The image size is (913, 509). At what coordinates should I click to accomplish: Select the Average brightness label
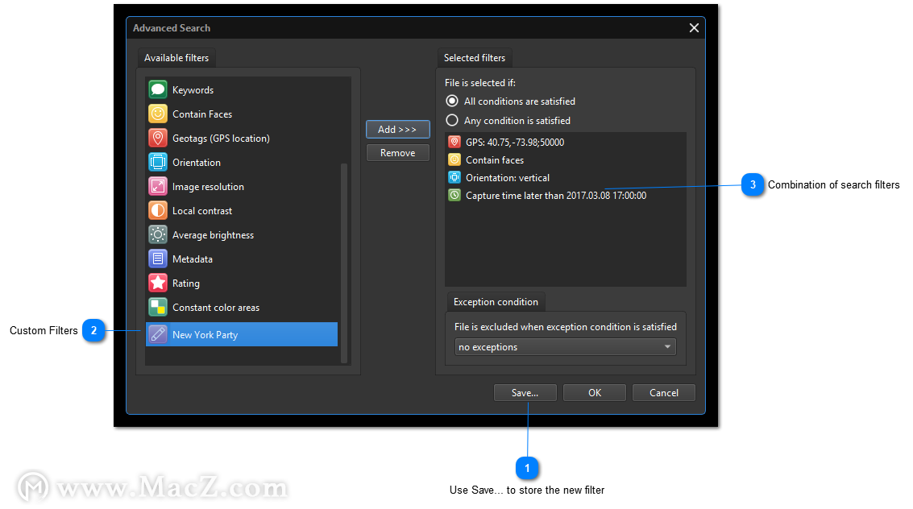[x=213, y=235]
